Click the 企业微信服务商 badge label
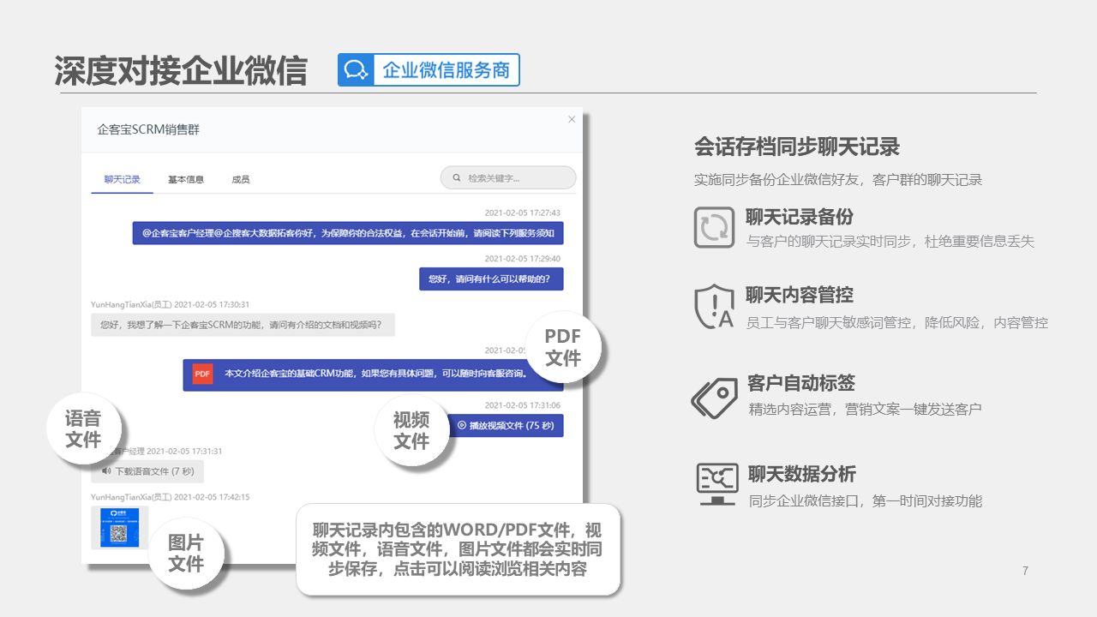Screen dimensions: 1097x617 point(447,70)
